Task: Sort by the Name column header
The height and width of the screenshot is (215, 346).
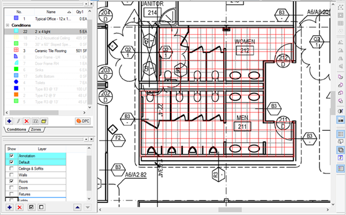Action: (51, 12)
